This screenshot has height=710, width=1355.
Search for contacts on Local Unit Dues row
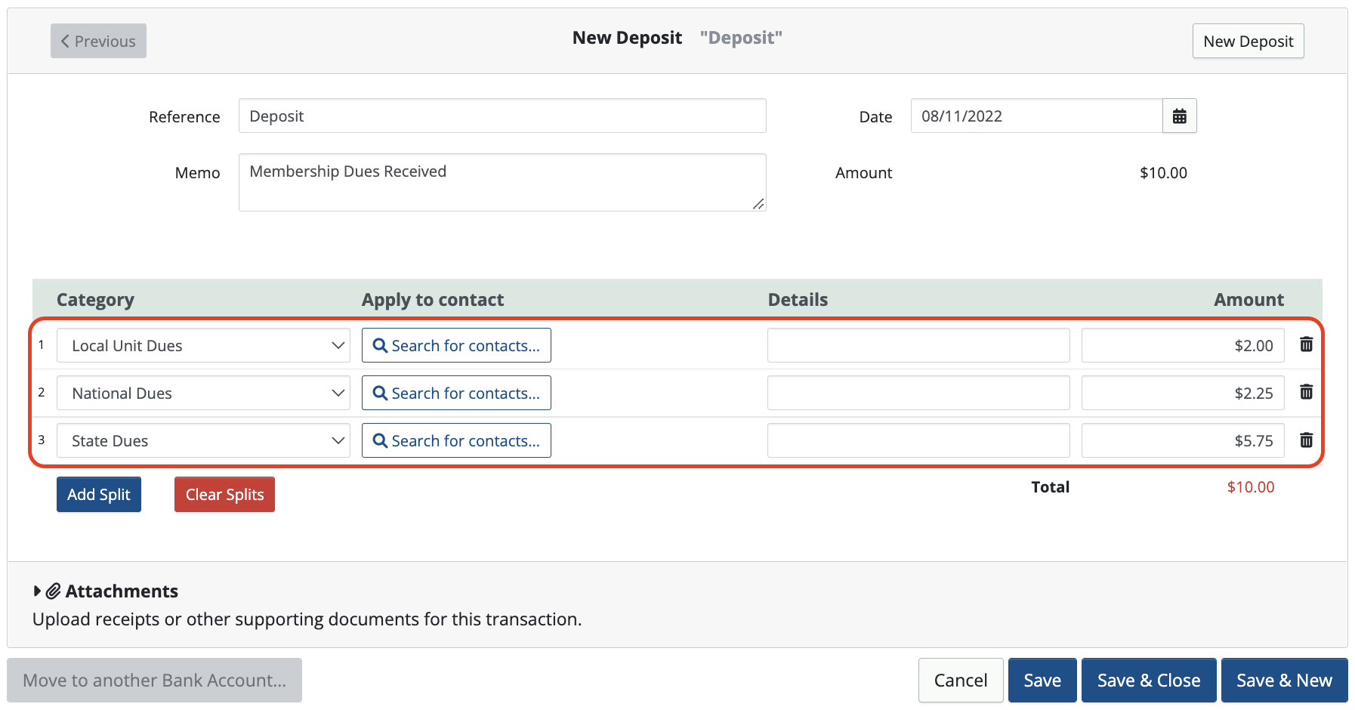456,345
